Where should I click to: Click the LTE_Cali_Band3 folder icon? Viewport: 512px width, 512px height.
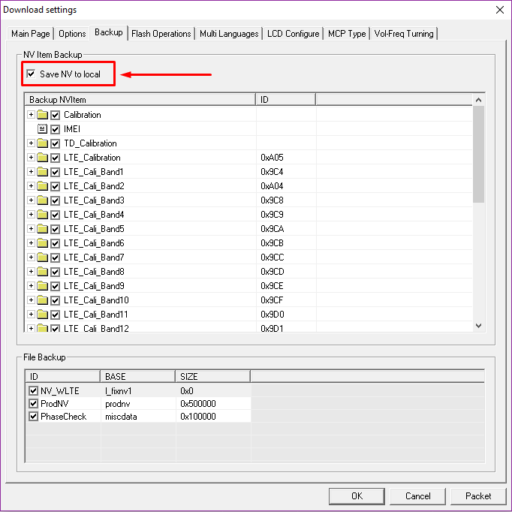coord(42,200)
